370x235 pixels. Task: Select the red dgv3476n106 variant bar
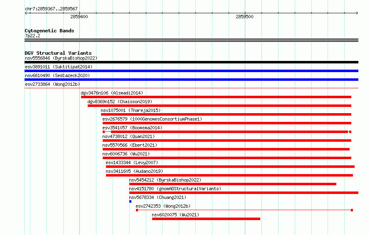(x=216, y=97)
